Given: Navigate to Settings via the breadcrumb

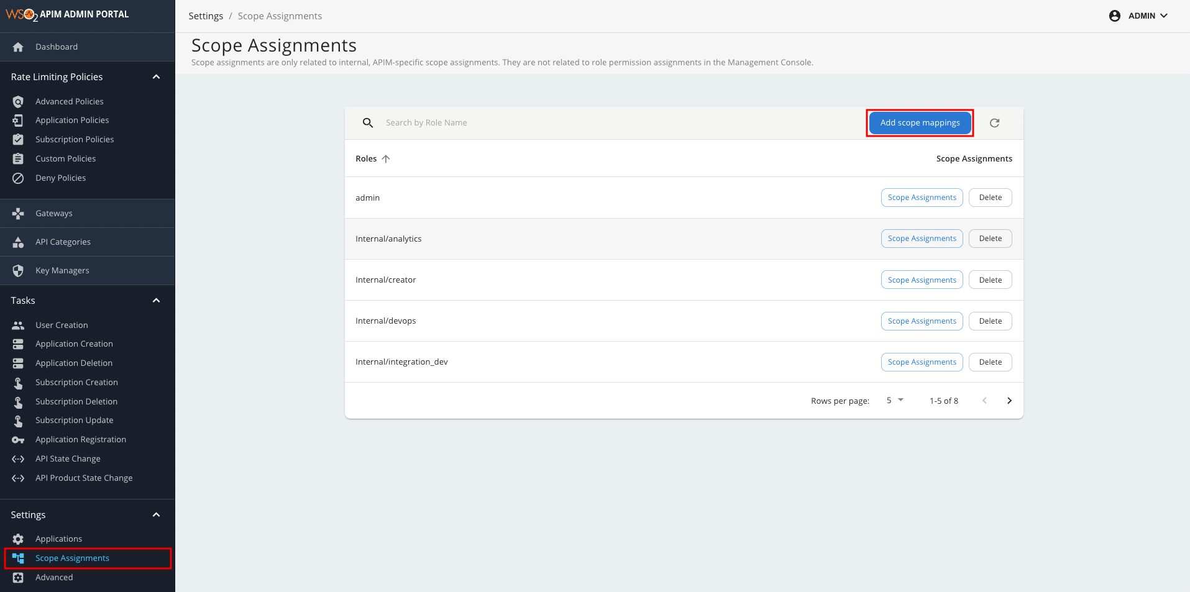Looking at the screenshot, I should pyautogui.click(x=206, y=16).
